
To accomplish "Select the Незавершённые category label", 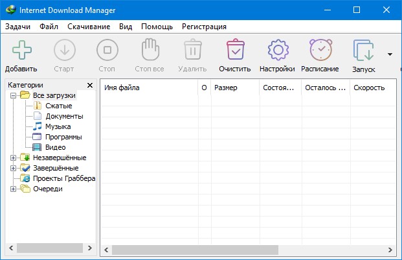I will click(x=60, y=158).
